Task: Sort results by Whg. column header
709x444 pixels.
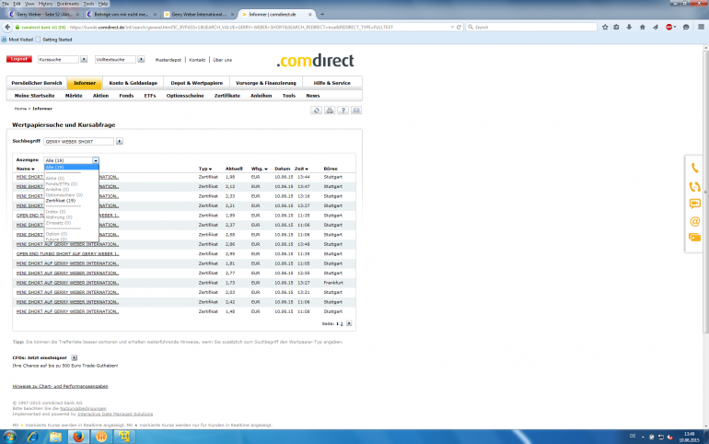Action: (x=259, y=169)
